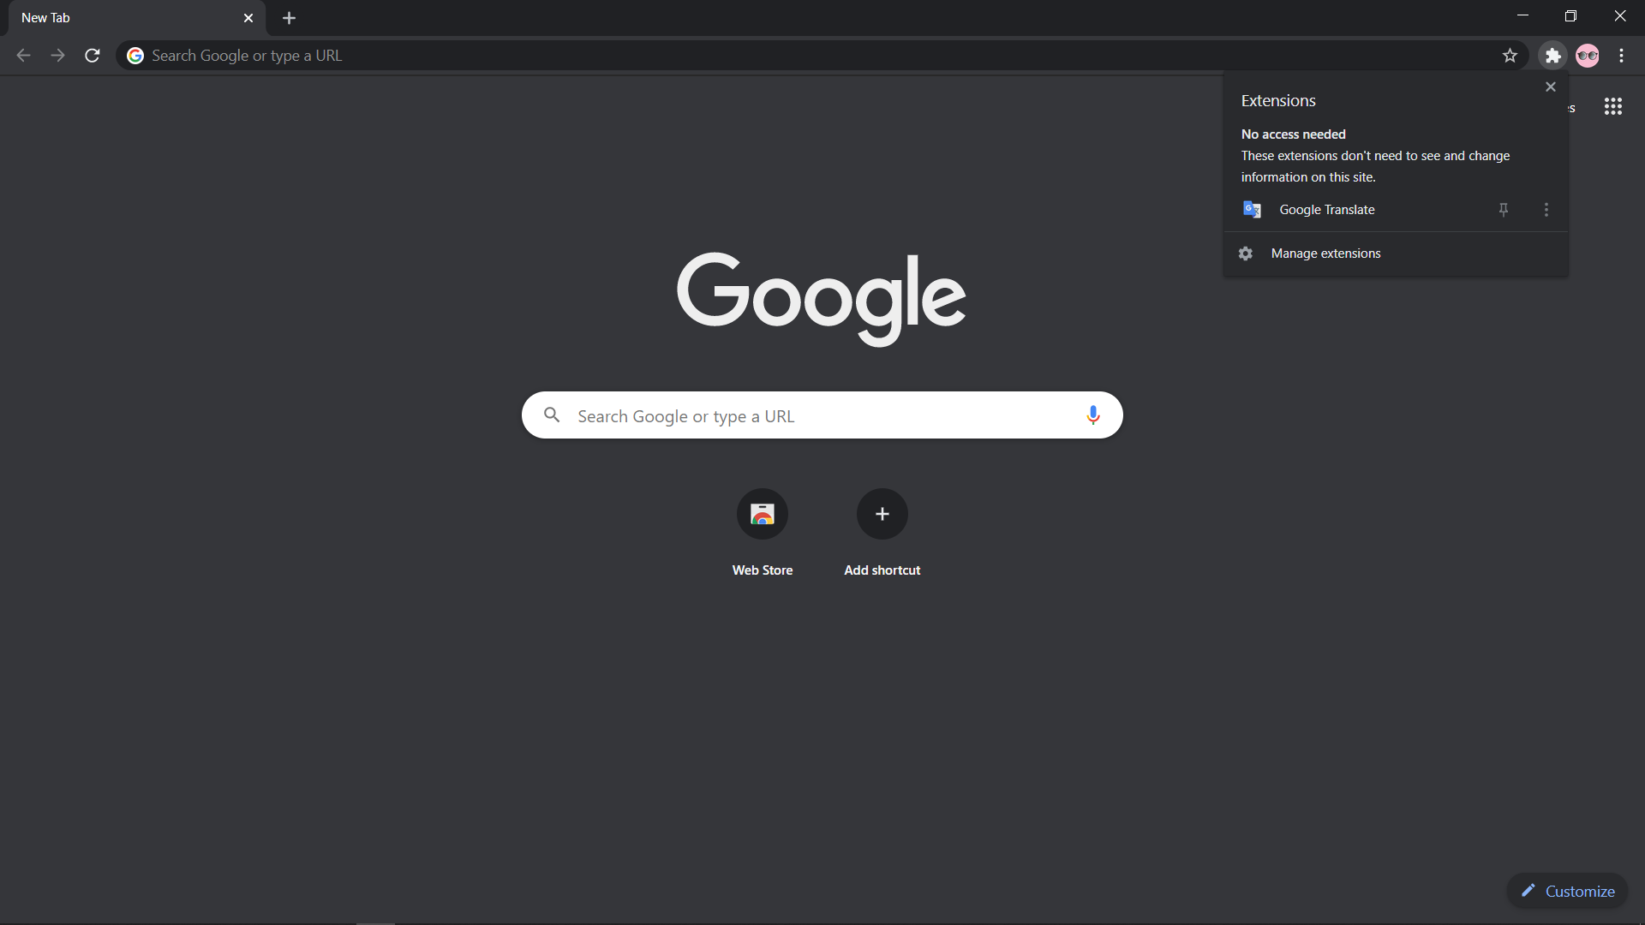The image size is (1645, 925).
Task: Open the Web Store shortcut
Action: [763, 531]
